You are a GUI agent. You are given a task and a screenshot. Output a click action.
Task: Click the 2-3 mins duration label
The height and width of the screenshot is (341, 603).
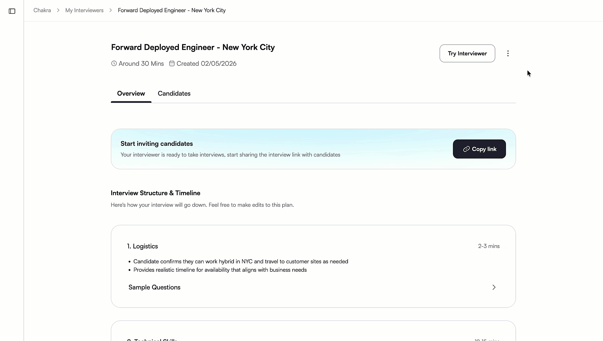[x=489, y=246]
